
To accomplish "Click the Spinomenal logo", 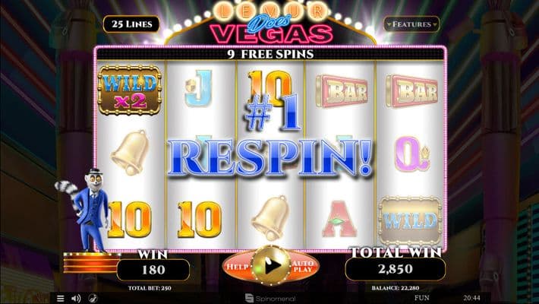I will pyautogui.click(x=270, y=298).
